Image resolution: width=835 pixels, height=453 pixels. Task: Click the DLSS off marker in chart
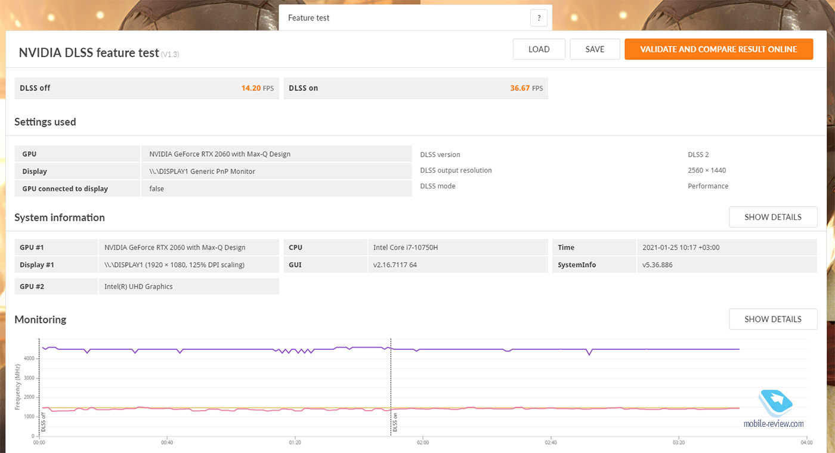44,423
